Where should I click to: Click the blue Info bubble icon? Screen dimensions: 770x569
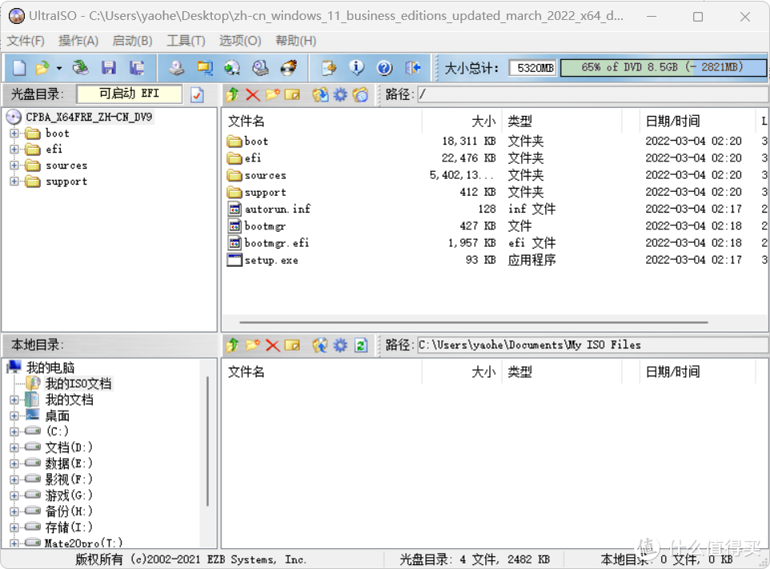[x=357, y=68]
